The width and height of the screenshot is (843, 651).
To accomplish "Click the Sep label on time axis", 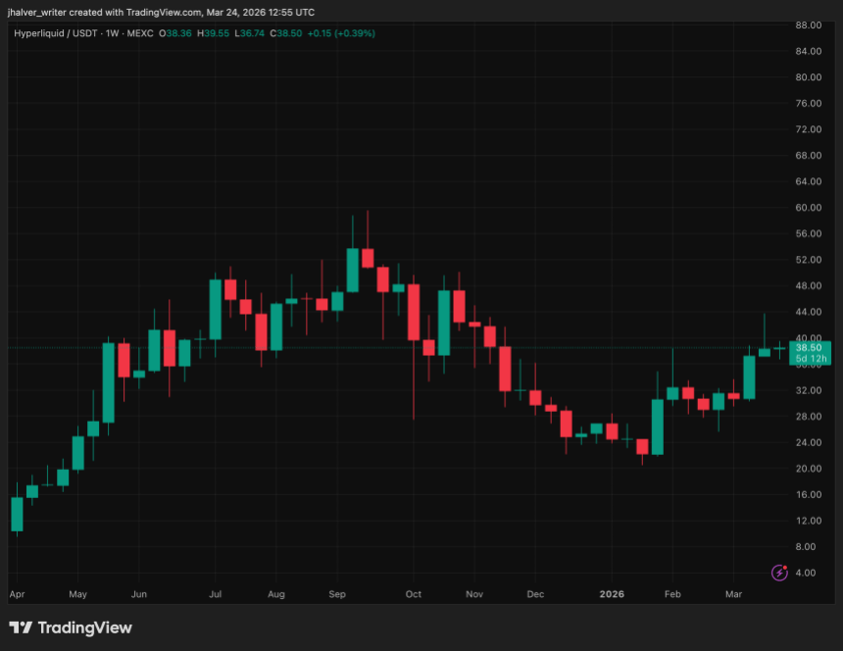I will click(x=337, y=594).
